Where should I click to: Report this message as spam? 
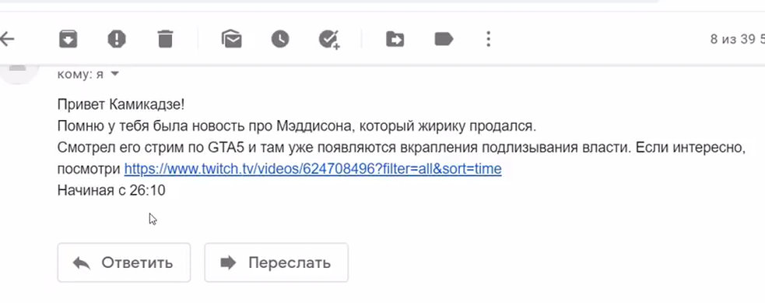[x=117, y=39]
